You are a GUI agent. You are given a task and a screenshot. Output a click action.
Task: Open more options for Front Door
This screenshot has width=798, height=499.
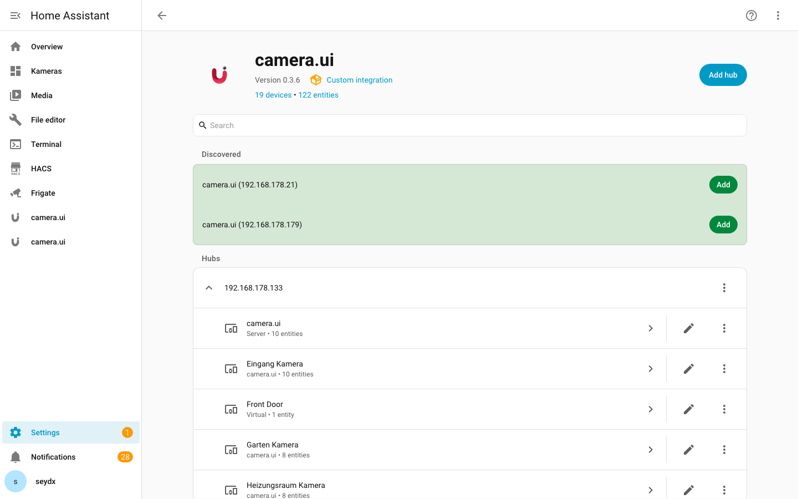(x=724, y=409)
